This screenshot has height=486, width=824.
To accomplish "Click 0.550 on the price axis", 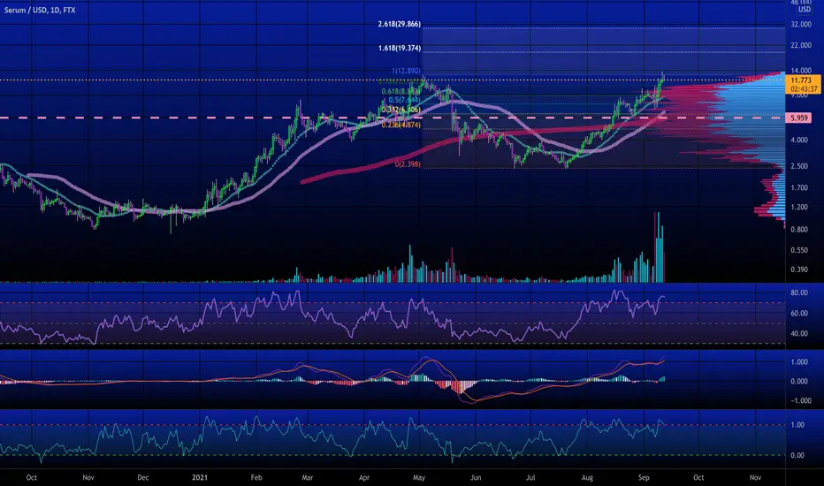I will point(799,250).
